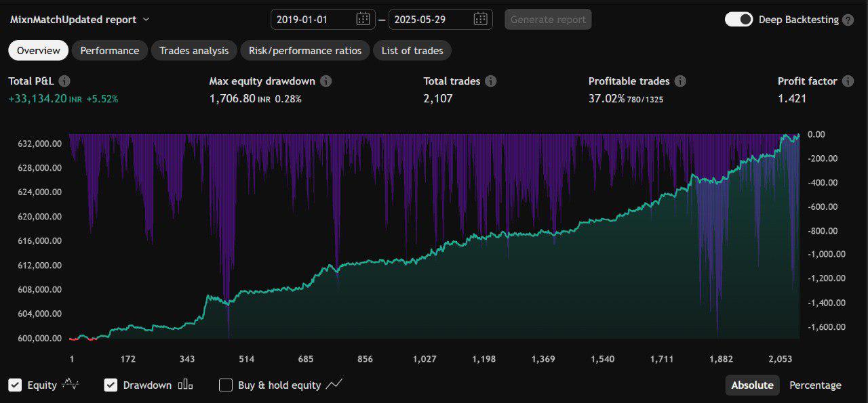Click the buy & hold line style icon

click(x=334, y=385)
